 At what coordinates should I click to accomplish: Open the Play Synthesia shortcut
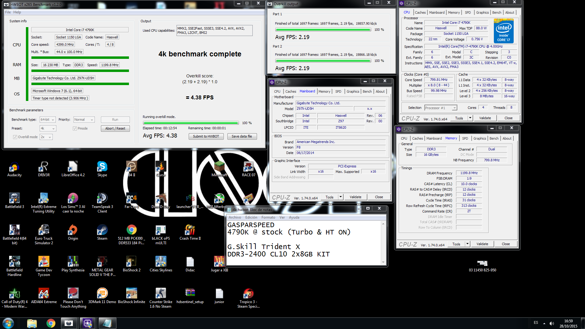click(73, 264)
